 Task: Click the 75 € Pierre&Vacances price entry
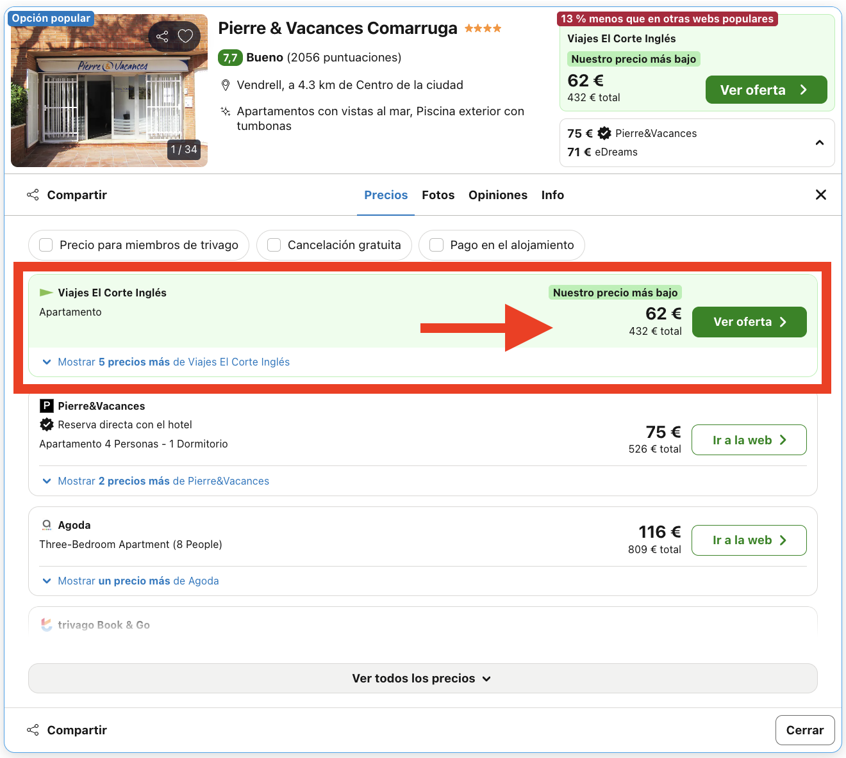[x=632, y=133]
